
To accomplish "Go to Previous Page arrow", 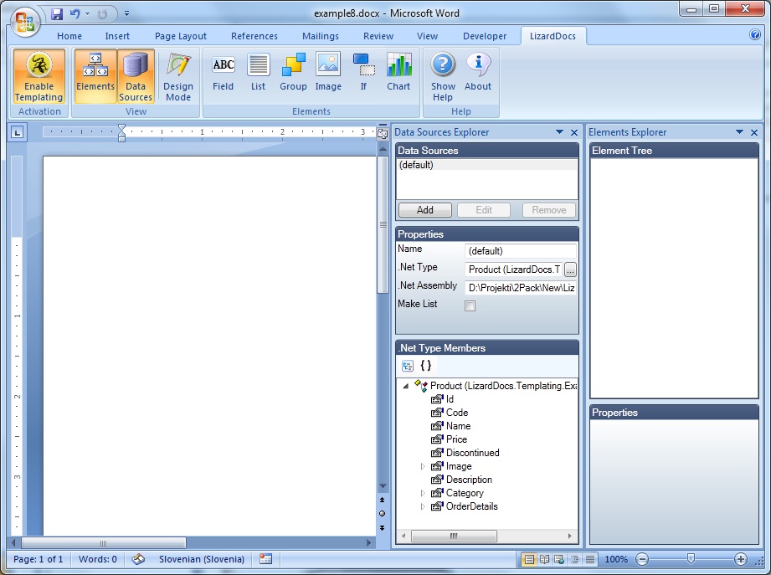I will [382, 500].
